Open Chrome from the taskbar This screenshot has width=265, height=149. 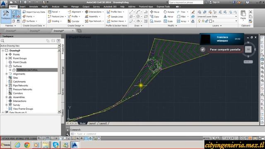pos(27,145)
